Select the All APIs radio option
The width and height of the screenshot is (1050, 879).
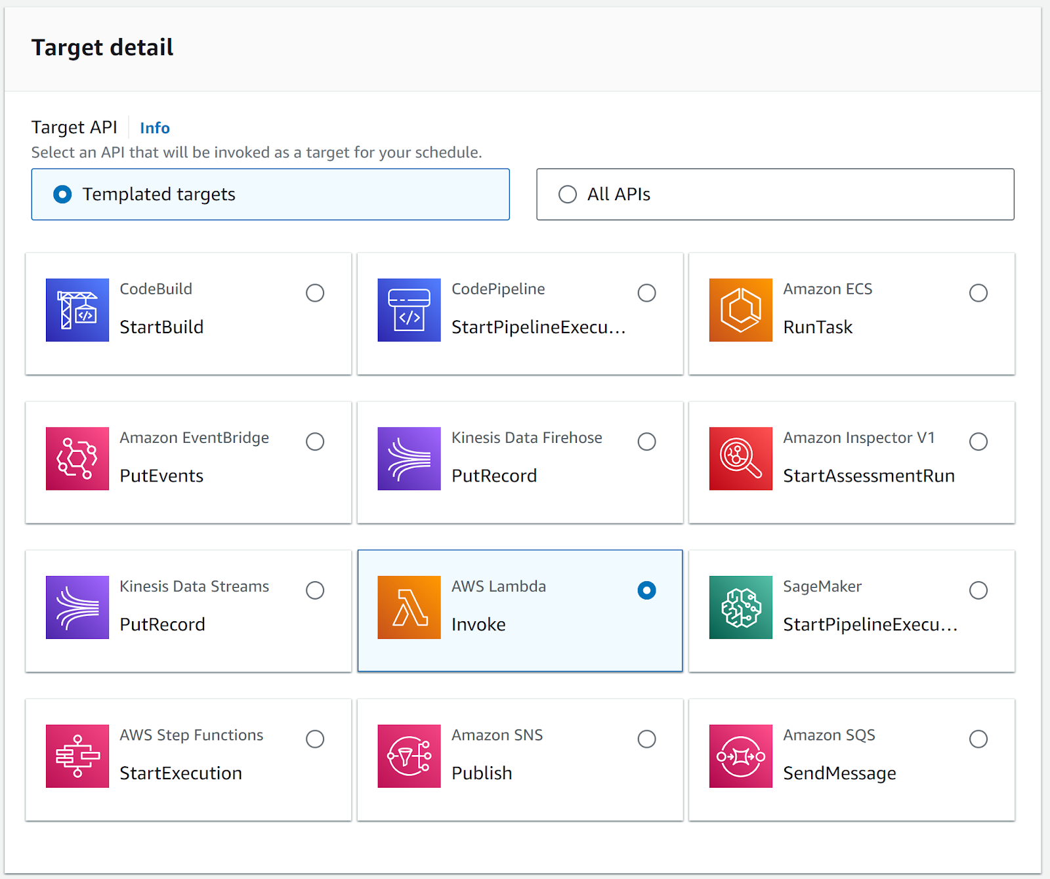[568, 194]
